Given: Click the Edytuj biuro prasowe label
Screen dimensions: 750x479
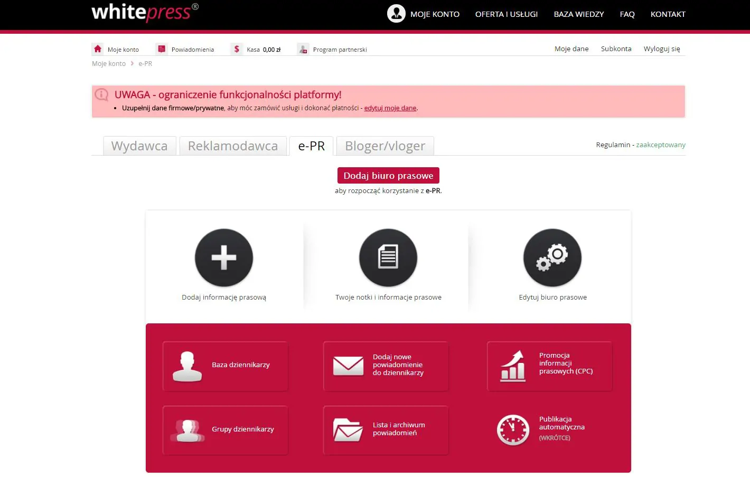Looking at the screenshot, I should (x=552, y=298).
